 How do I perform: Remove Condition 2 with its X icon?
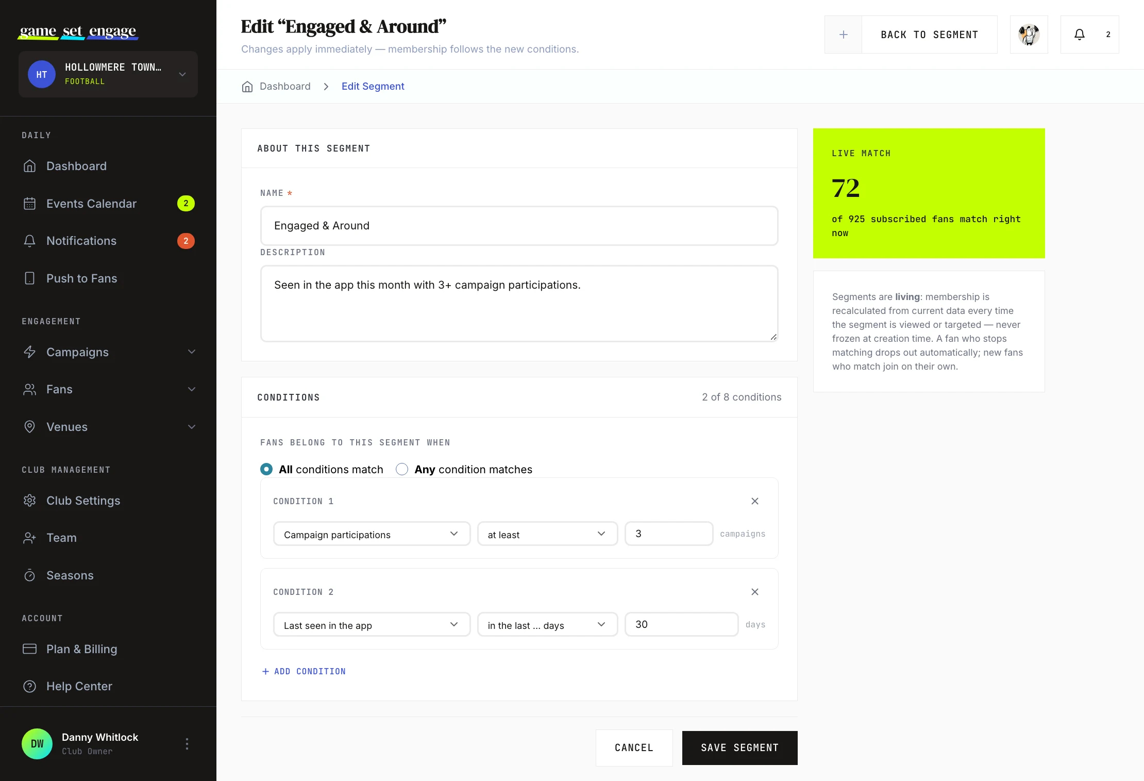click(x=754, y=592)
